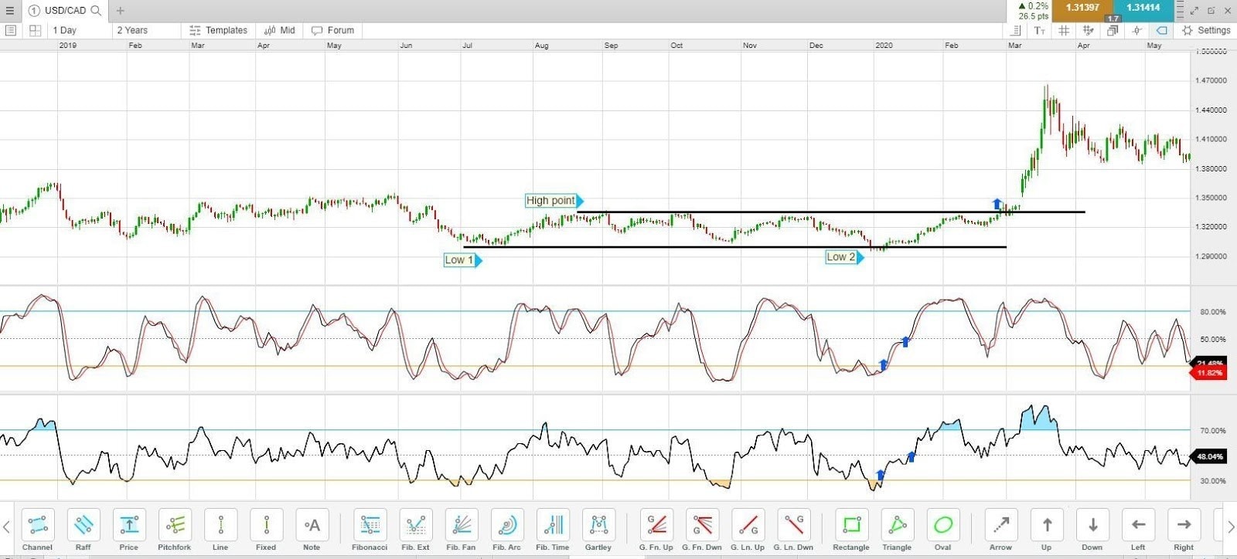Select the G. Ln. Up Gann line tool
Image resolution: width=1237 pixels, height=559 pixels.
[x=748, y=530]
